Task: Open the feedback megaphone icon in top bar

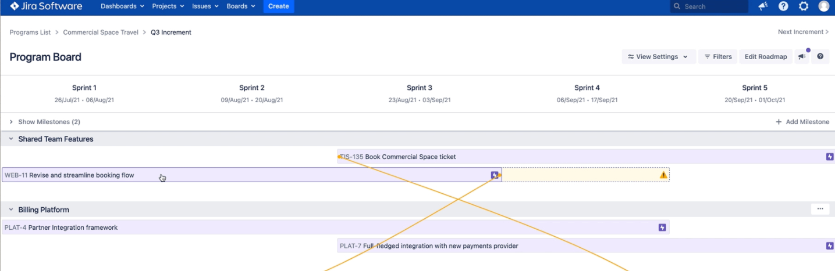Action: click(x=763, y=6)
